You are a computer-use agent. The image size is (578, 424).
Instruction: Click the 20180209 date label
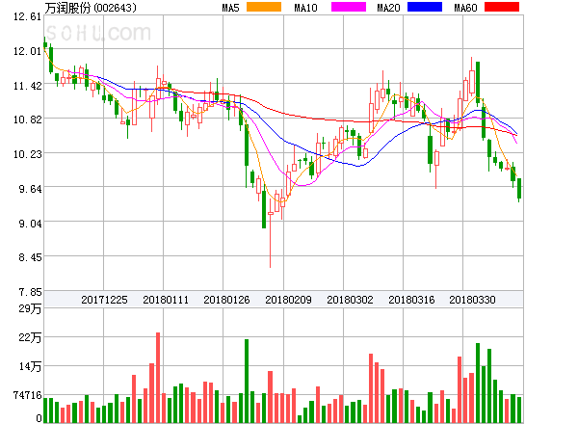pos(288,300)
